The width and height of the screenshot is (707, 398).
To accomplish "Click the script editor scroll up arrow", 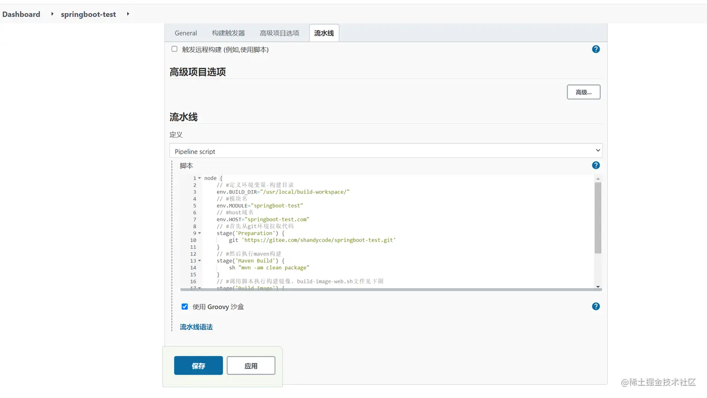I will tap(598, 179).
